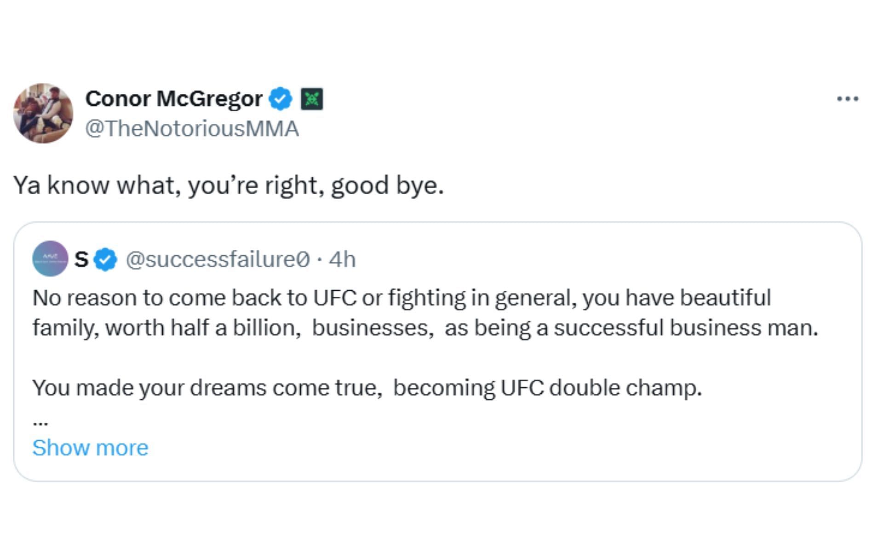Viewport: 883px width, 552px height.
Task: Click the "You made your dreams come true" line
Action: pyautogui.click(x=207, y=388)
